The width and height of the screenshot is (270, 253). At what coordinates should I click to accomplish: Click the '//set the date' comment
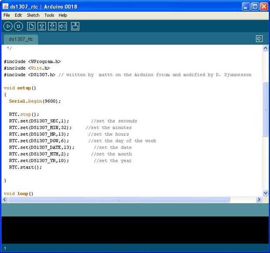click(113, 148)
